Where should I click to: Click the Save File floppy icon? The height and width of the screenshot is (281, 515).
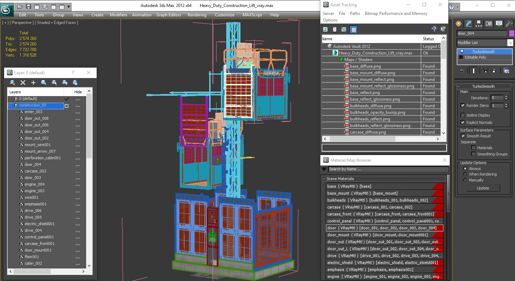click(x=28, y=7)
